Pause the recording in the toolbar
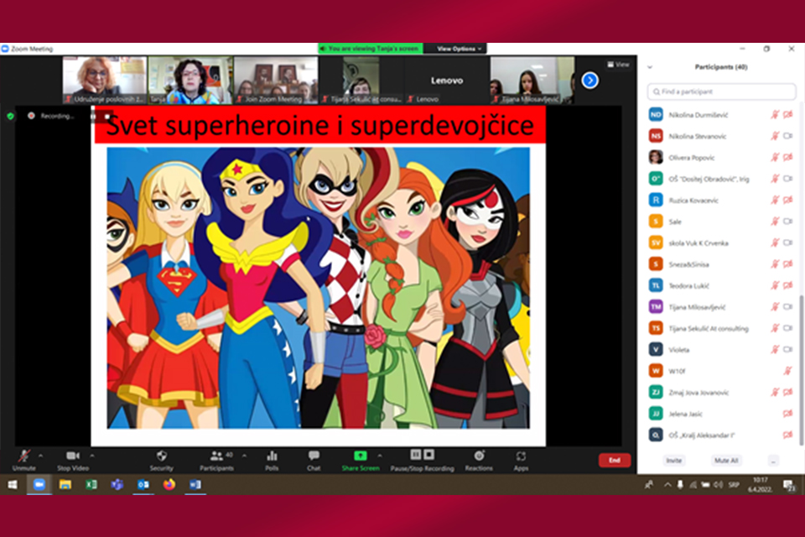 pyautogui.click(x=415, y=455)
